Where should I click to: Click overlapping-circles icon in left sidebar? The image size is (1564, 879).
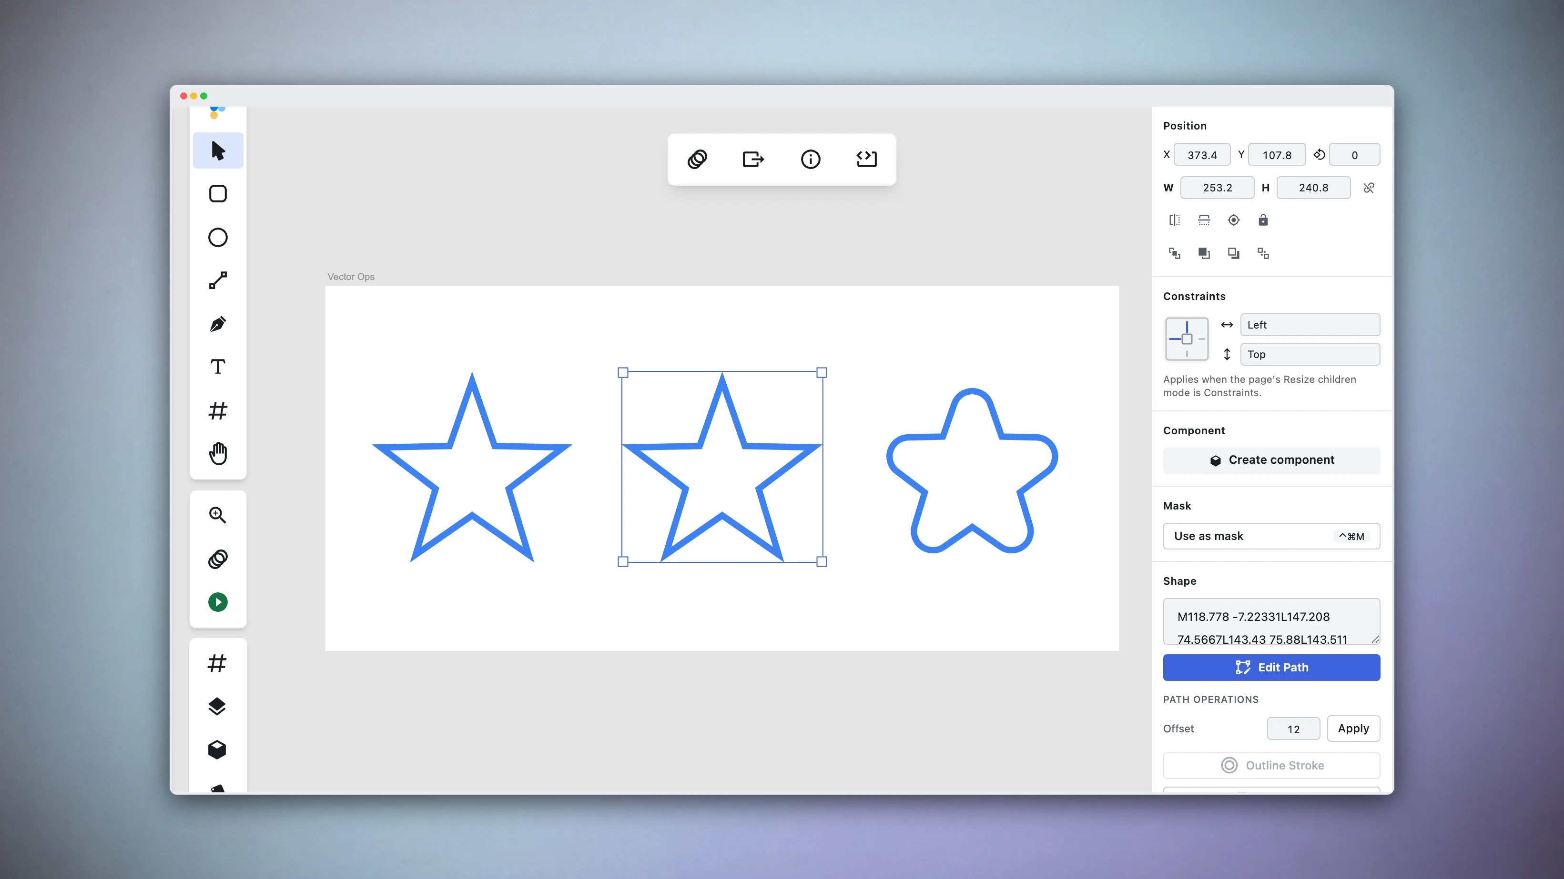pos(218,559)
